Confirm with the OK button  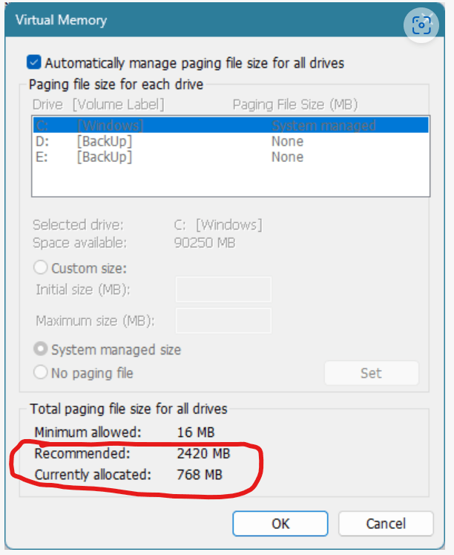pyautogui.click(x=280, y=524)
